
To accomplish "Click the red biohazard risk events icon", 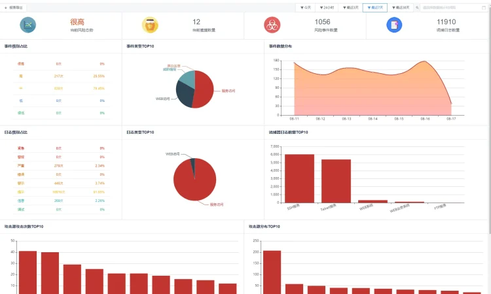I will [x=272, y=25].
